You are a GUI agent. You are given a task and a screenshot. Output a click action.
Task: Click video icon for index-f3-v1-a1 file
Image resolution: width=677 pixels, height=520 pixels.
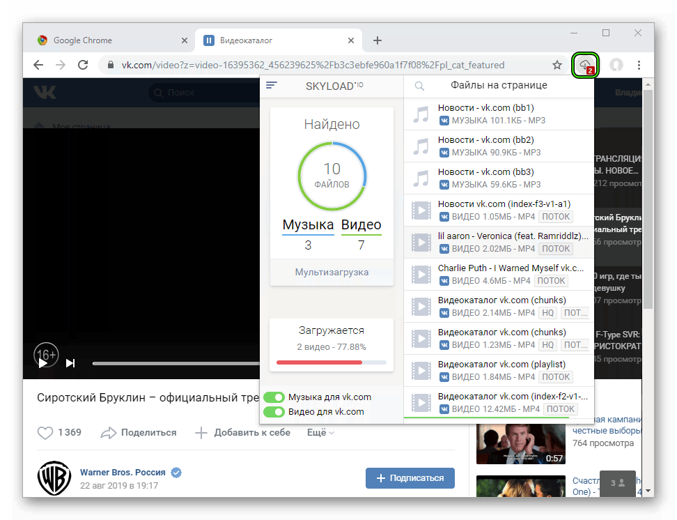tap(421, 211)
